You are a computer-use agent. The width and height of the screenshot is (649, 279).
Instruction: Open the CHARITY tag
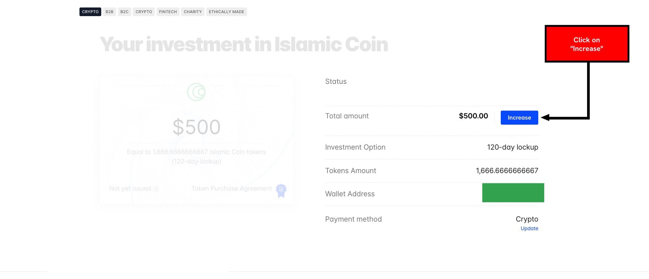(x=193, y=12)
